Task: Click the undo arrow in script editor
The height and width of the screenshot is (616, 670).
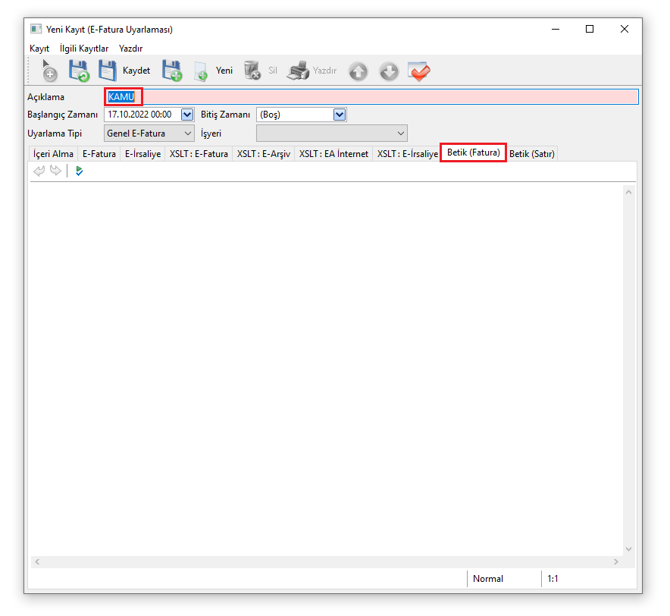Action: pos(39,171)
